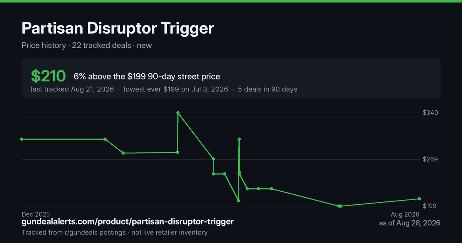Open the gundealalerts.com product URL
Viewport: 462px width, 243px height.
[x=127, y=222]
